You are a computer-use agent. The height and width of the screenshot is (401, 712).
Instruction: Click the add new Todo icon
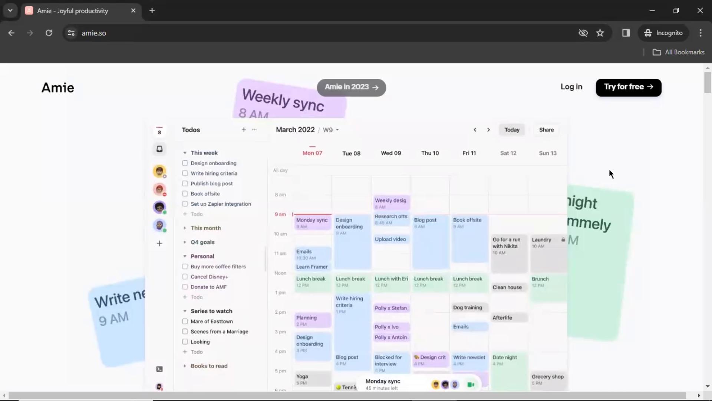point(244,130)
